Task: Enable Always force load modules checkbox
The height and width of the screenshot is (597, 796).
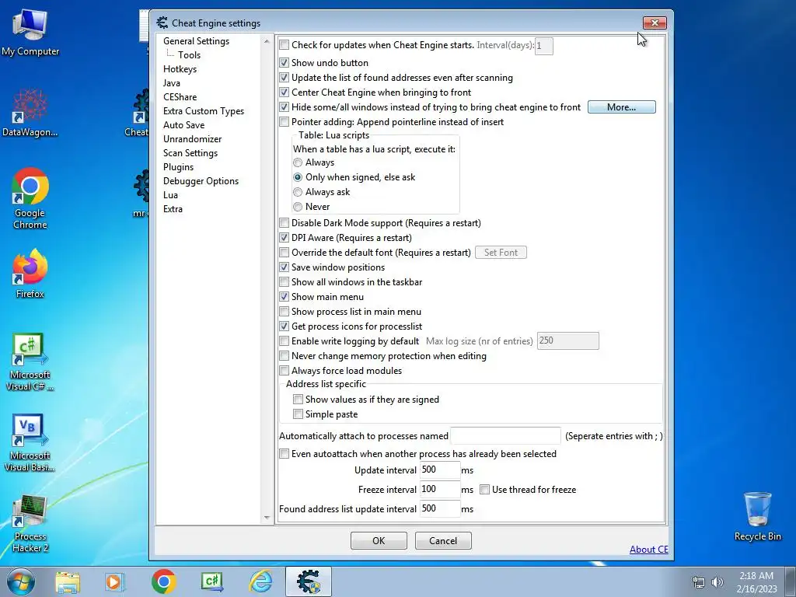Action: [285, 371]
